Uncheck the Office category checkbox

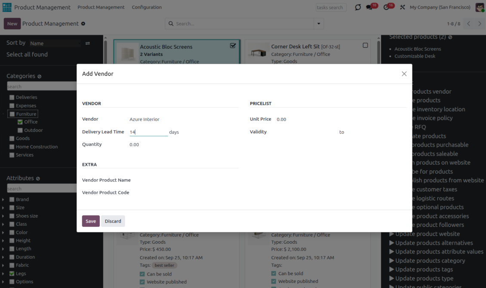click(20, 122)
